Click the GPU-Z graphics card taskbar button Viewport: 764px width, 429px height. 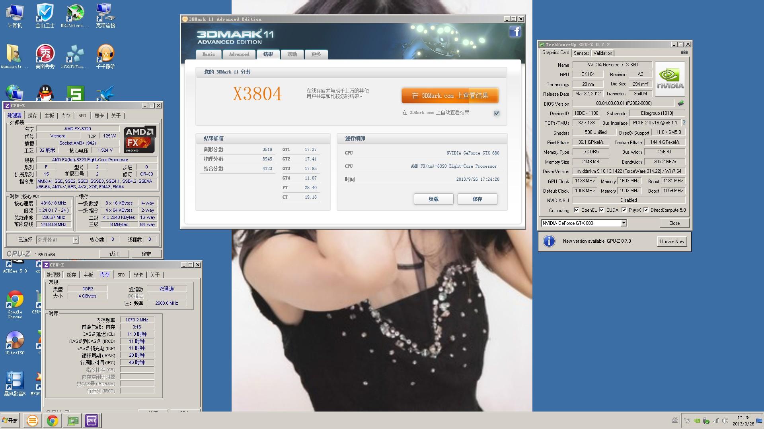point(72,421)
